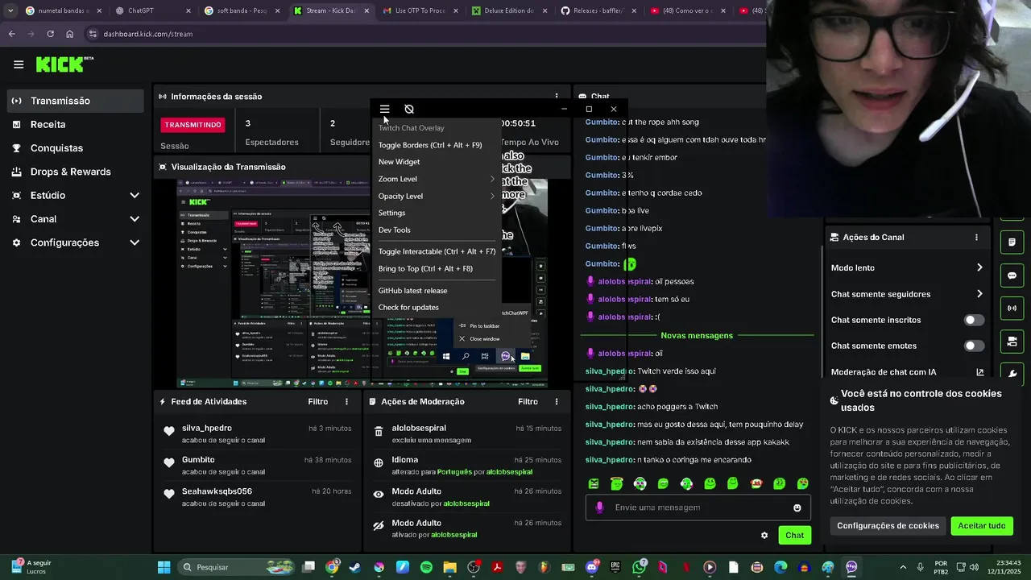Click the Idioma moderation entry

pyautogui.click(x=467, y=465)
